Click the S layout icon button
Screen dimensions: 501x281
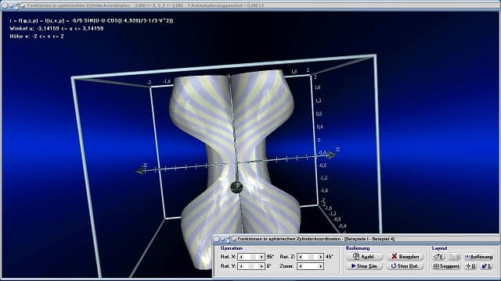[x=487, y=266]
